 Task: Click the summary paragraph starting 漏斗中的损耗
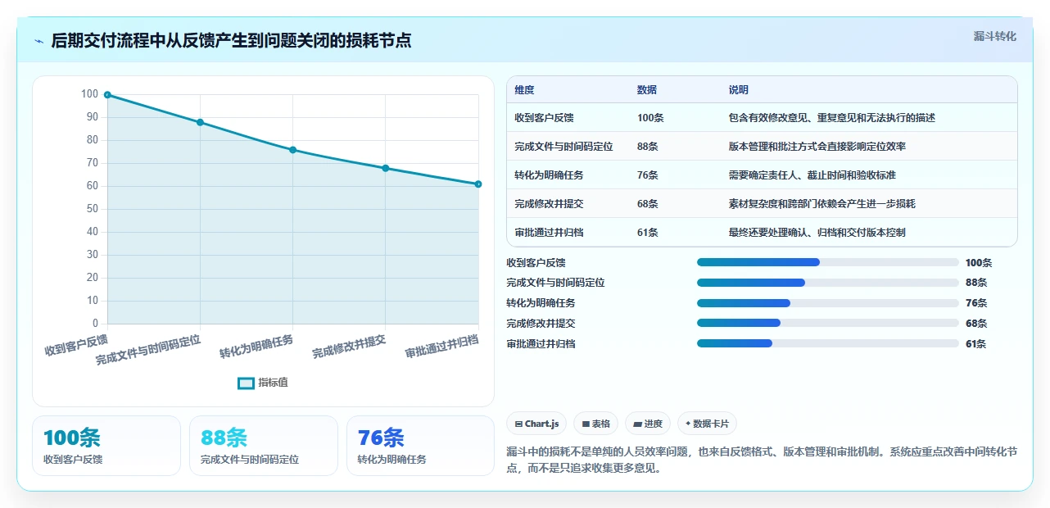click(762, 460)
